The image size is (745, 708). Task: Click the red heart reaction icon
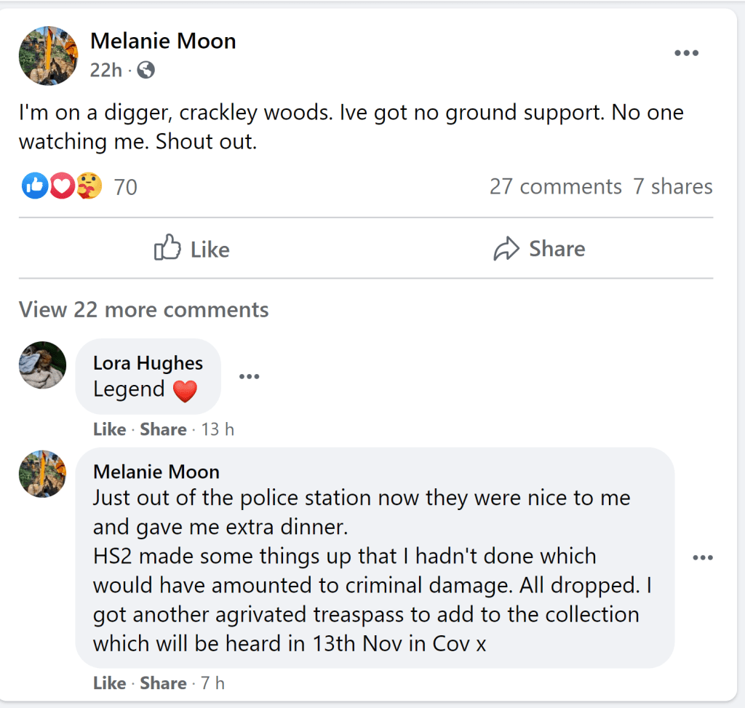click(61, 186)
